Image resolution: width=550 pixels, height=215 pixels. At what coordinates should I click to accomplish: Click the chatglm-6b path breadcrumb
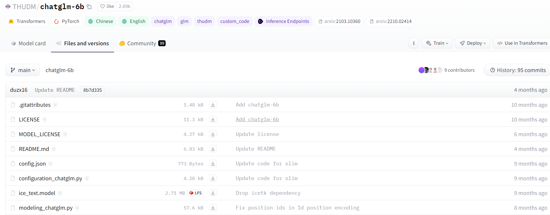60,70
